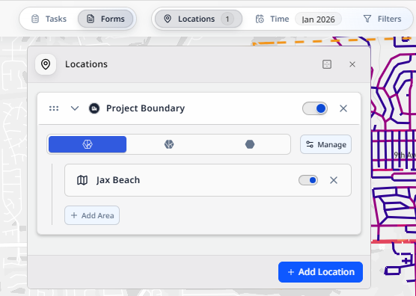
Task: Click the Jax Beach label
Action: 118,180
